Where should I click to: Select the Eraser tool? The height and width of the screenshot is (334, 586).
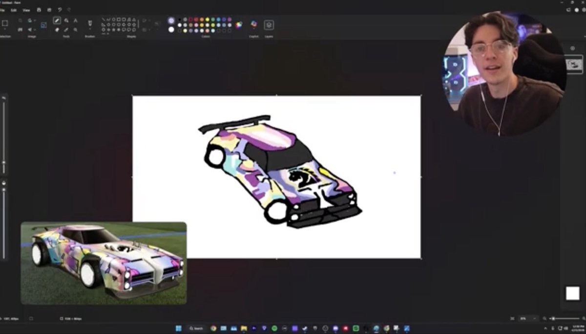click(x=57, y=30)
